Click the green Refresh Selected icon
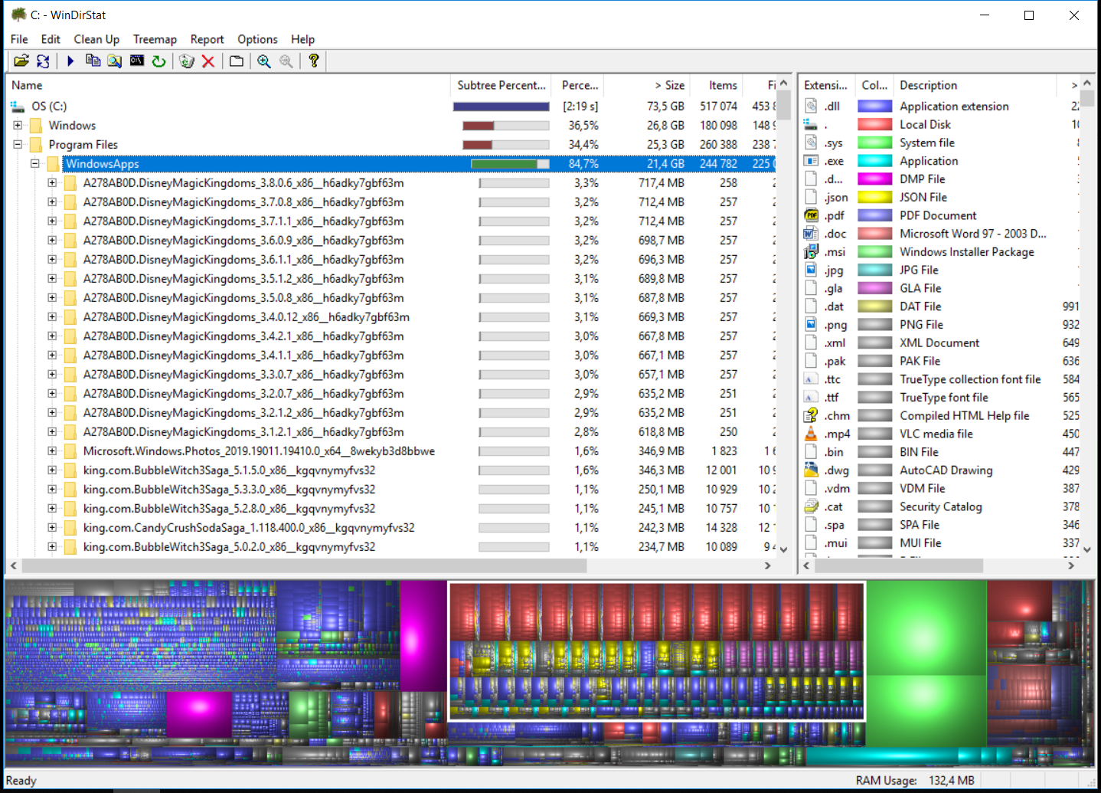Viewport: 1101px width, 793px height. 158,61
